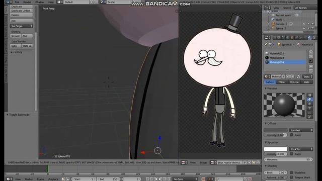Image resolution: width=322 pixels, height=181 pixels.
Task: Add a new material slot
Action: (x=311, y=52)
